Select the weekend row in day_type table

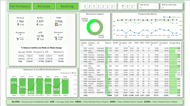coord(41,59)
